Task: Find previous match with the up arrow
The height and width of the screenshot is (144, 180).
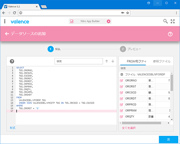Action: [107, 61]
